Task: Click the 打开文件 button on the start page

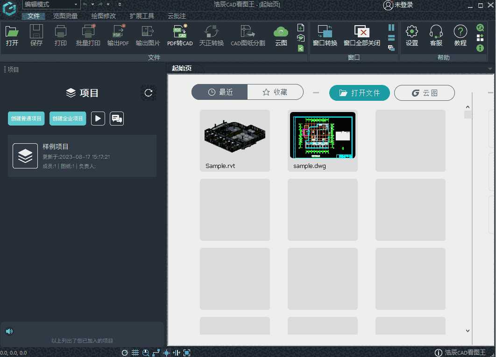Action: [x=360, y=93]
